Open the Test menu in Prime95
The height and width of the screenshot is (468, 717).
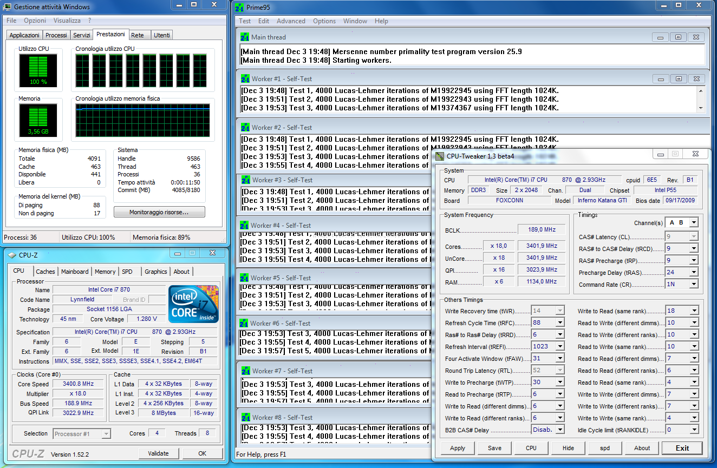pyautogui.click(x=245, y=21)
